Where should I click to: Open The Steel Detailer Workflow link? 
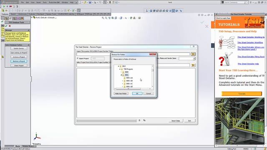pyautogui.click(x=250, y=42)
